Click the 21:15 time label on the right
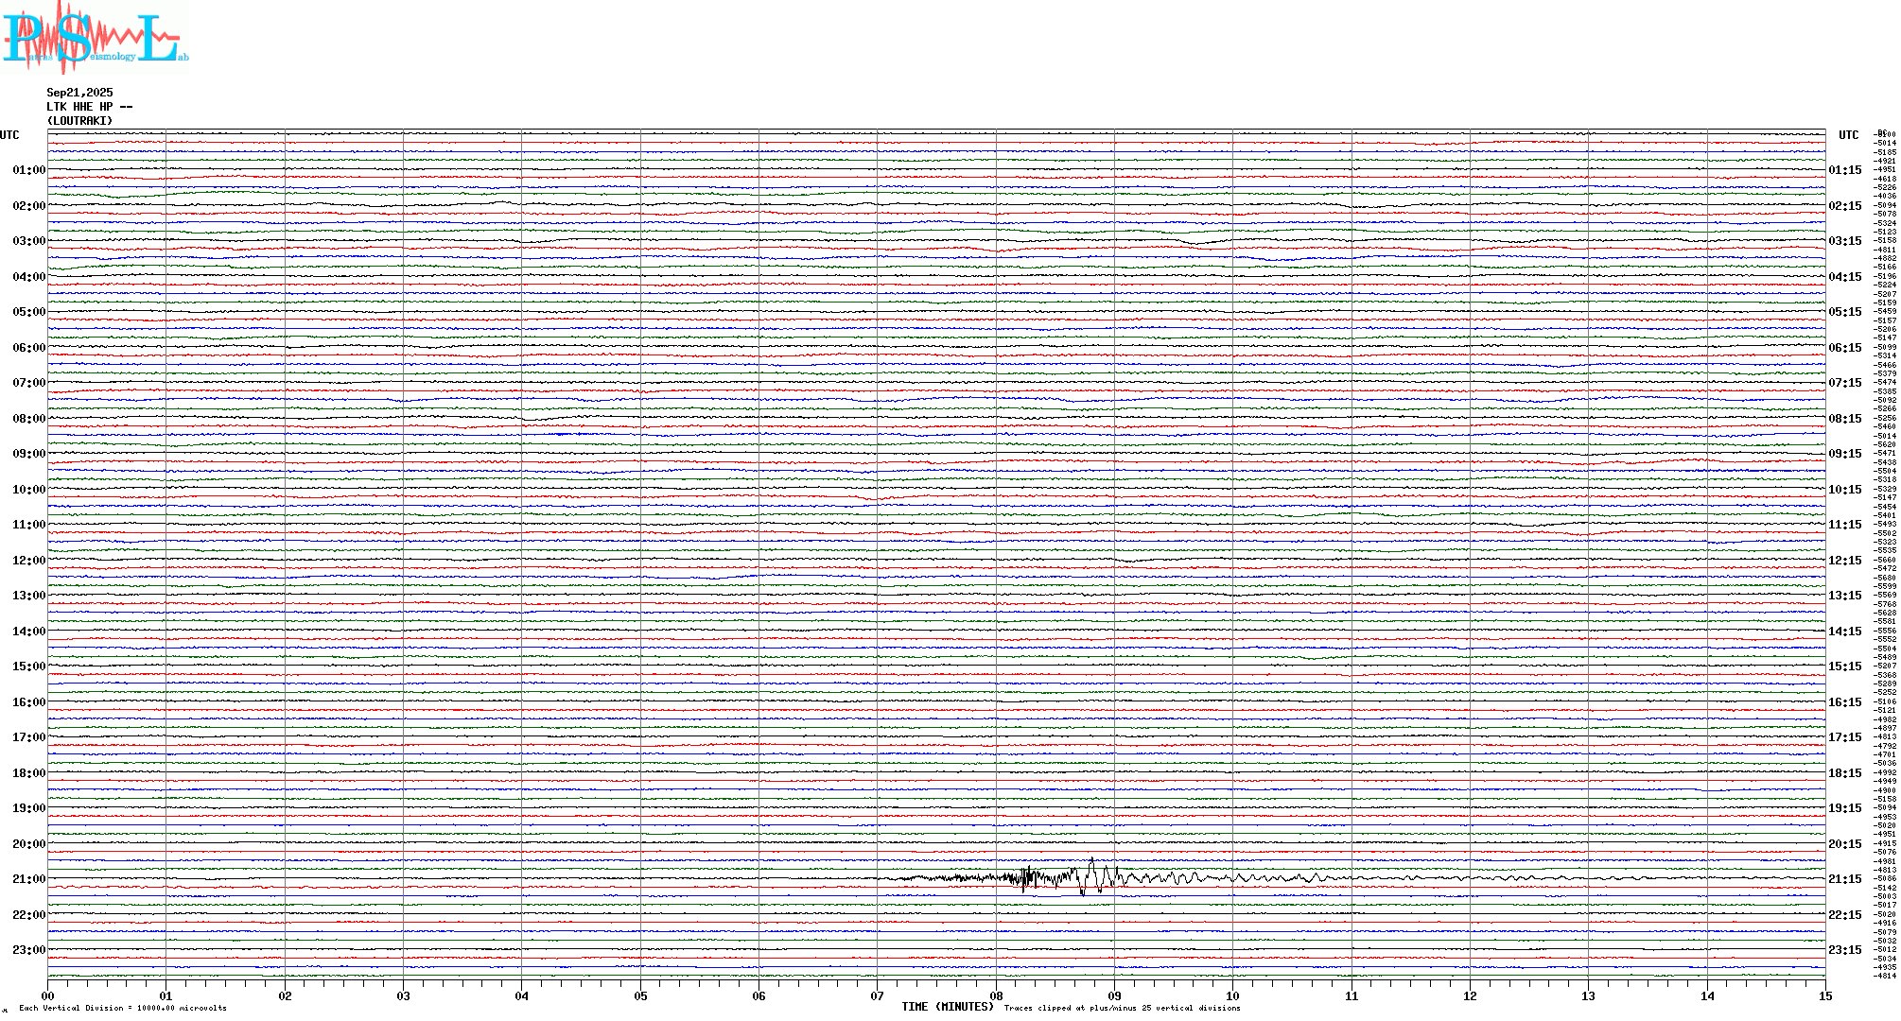The image size is (1901, 1021). point(1845,879)
